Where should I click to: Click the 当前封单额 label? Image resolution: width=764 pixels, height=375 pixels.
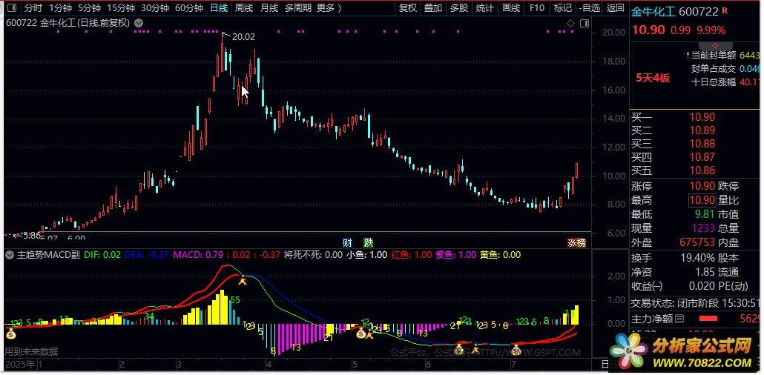[x=714, y=56]
